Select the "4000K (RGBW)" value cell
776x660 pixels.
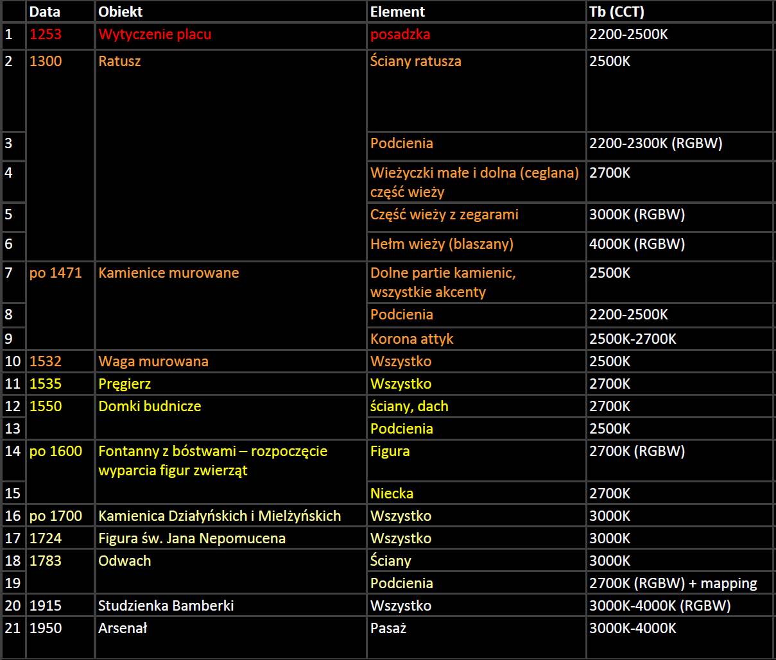[x=637, y=244]
